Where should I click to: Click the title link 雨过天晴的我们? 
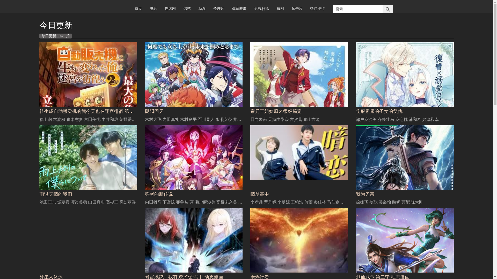click(56, 194)
